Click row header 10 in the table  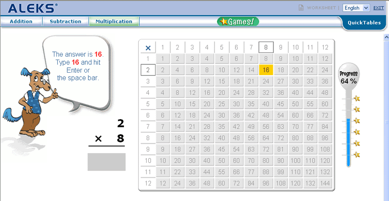click(148, 160)
